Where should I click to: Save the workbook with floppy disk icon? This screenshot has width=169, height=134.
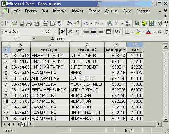point(22,23)
